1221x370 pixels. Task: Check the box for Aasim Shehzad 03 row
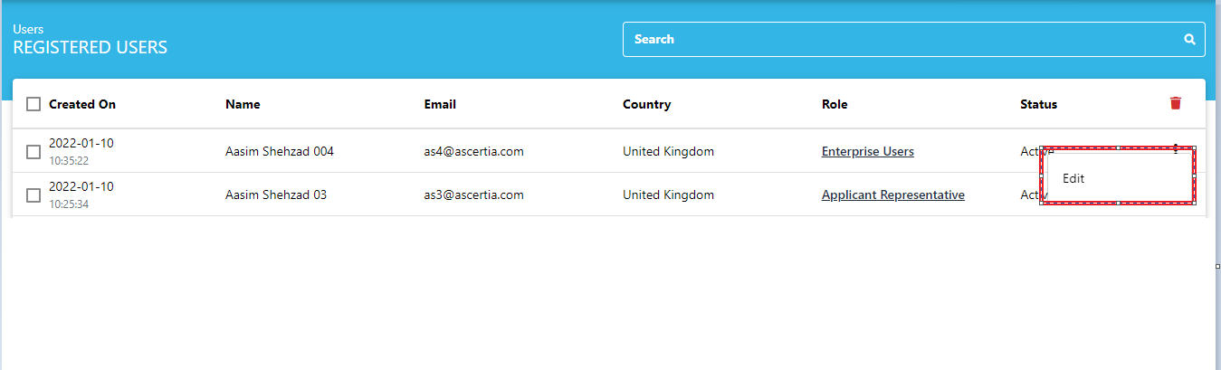coord(33,195)
